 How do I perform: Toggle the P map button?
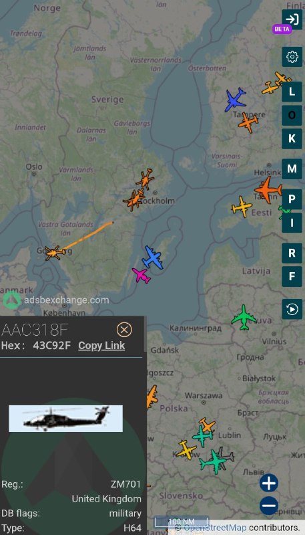(x=292, y=199)
